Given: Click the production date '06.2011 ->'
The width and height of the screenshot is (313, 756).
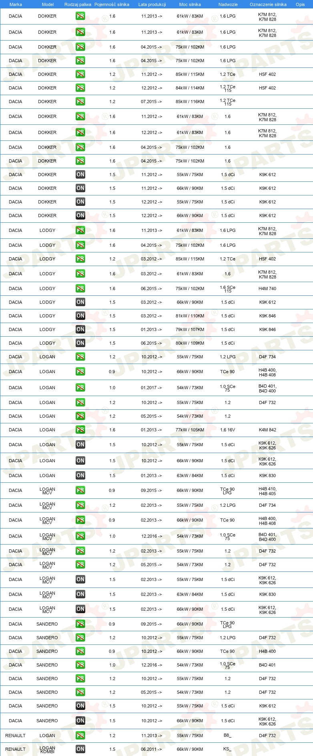Looking at the screenshot, I should tap(151, 749).
